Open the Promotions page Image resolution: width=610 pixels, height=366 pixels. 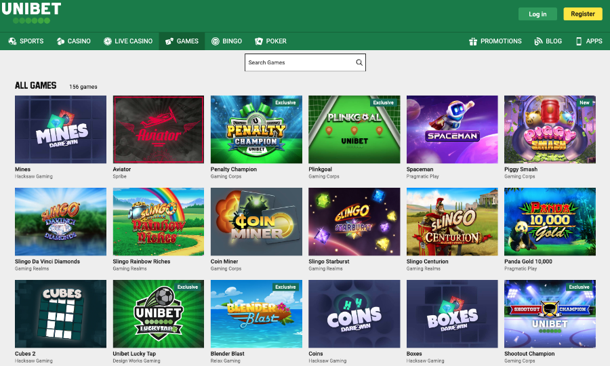coord(495,41)
